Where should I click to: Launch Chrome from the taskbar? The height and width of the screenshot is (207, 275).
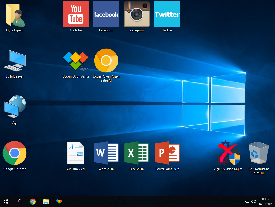33,202
